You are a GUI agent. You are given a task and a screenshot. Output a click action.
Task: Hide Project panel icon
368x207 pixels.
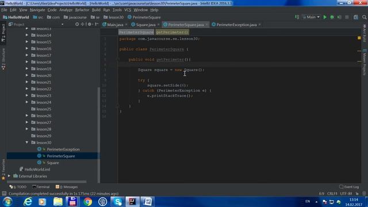(97, 24)
